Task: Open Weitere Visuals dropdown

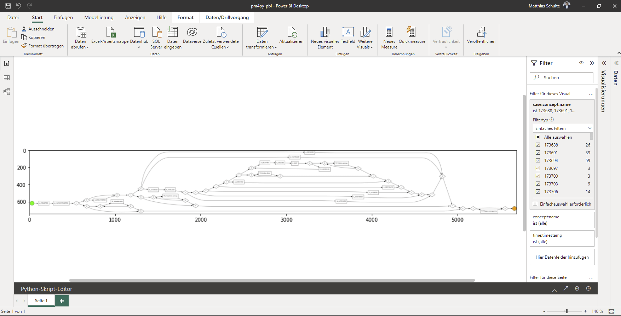Action: pyautogui.click(x=365, y=47)
